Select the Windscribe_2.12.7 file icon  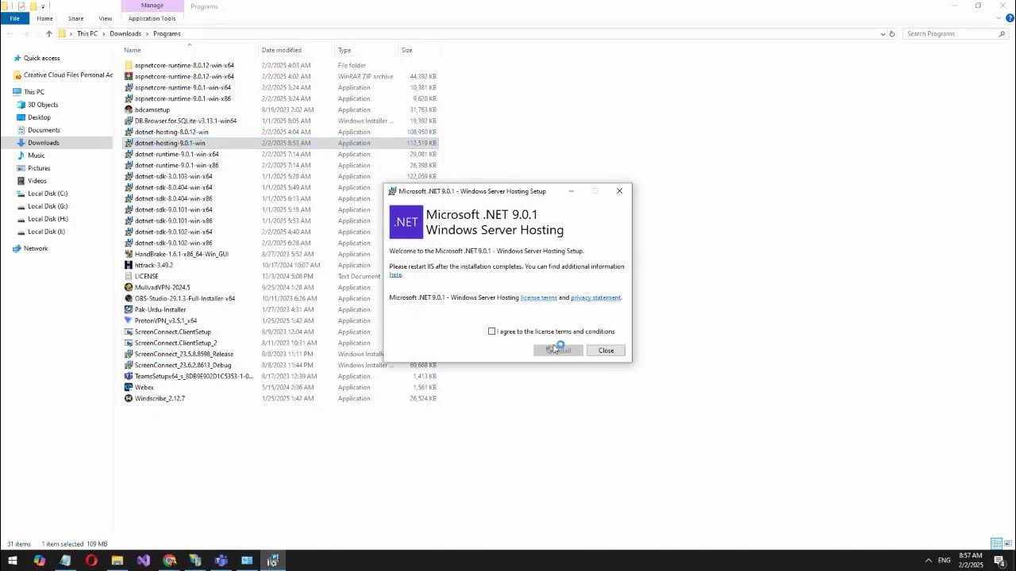129,398
